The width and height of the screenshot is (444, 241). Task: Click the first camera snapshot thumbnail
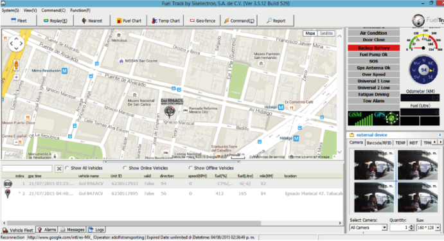[374, 165]
